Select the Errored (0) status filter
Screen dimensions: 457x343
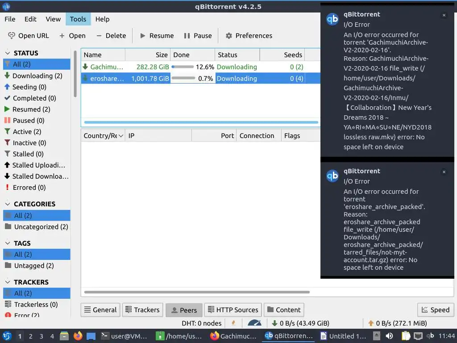[x=37, y=188]
